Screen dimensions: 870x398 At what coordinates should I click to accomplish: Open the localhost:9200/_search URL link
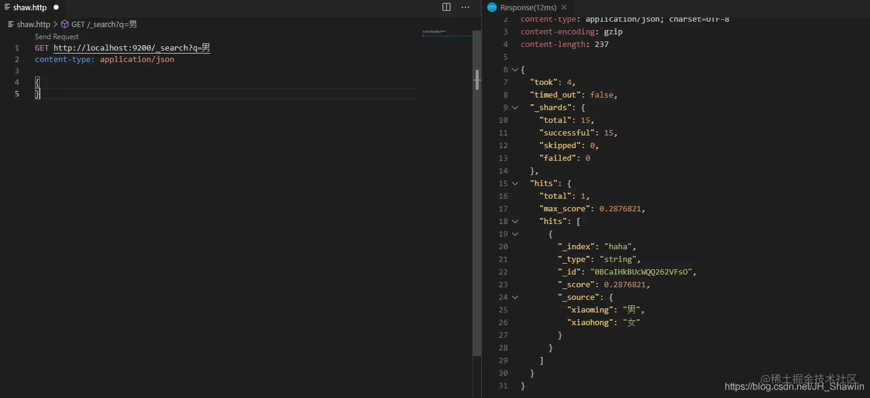pyautogui.click(x=131, y=48)
